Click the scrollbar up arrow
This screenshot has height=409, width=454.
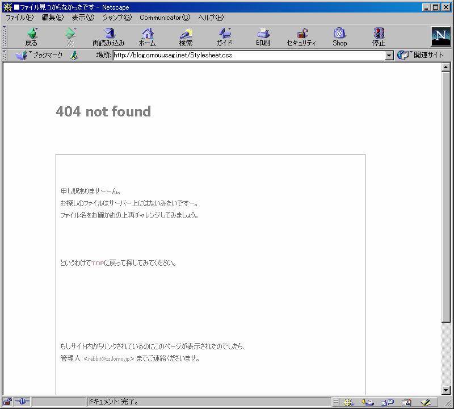446,67
